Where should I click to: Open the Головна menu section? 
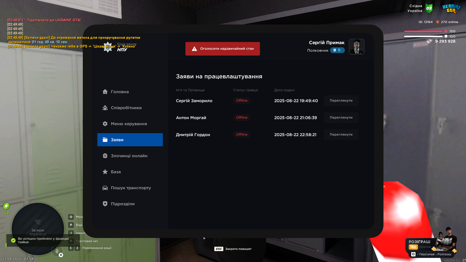130,92
